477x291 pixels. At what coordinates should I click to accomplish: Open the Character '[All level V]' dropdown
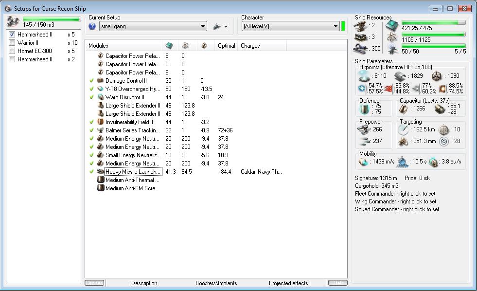pos(290,26)
